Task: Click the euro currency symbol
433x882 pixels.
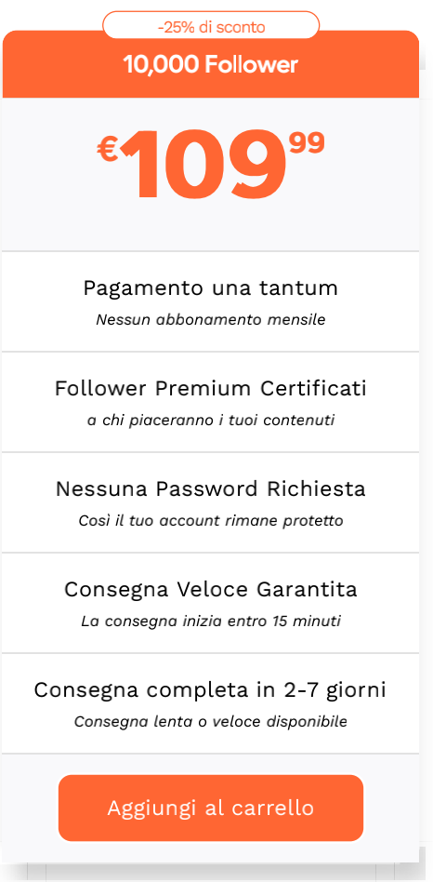Action: click(107, 150)
